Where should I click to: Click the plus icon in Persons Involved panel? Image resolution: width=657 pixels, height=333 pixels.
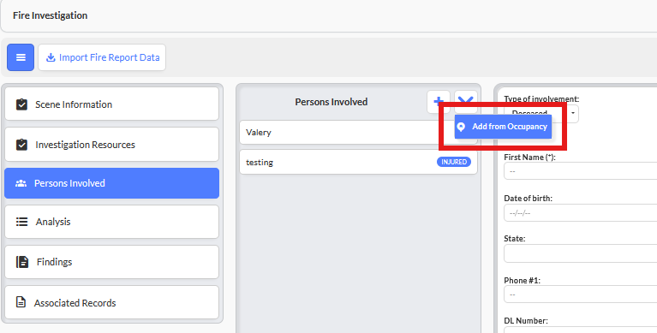(439, 102)
